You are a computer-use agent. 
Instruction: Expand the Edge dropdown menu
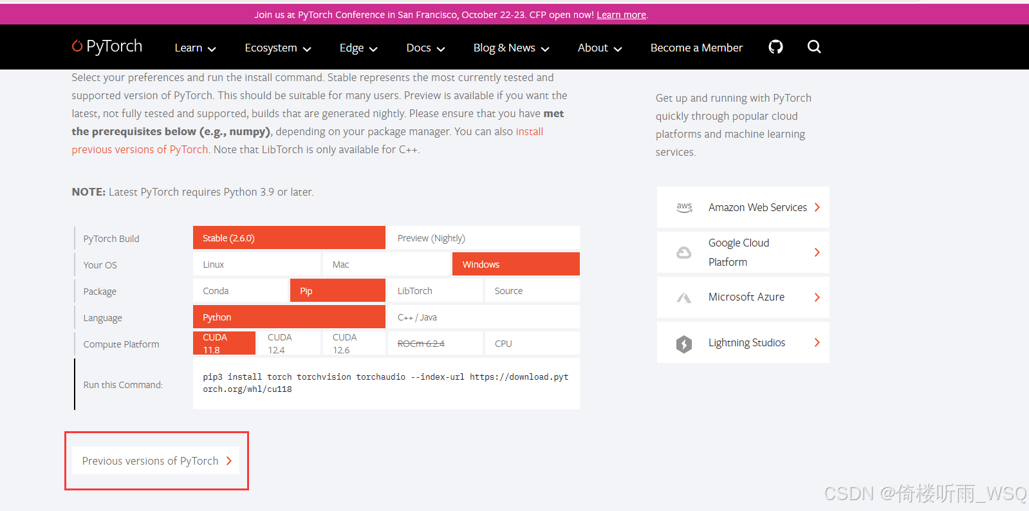(x=358, y=48)
